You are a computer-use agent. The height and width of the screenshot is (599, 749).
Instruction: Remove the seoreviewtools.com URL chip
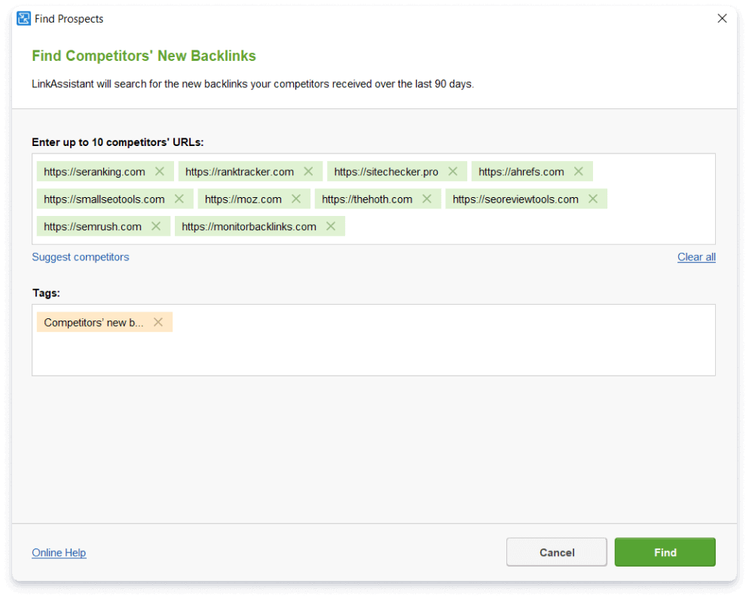593,199
